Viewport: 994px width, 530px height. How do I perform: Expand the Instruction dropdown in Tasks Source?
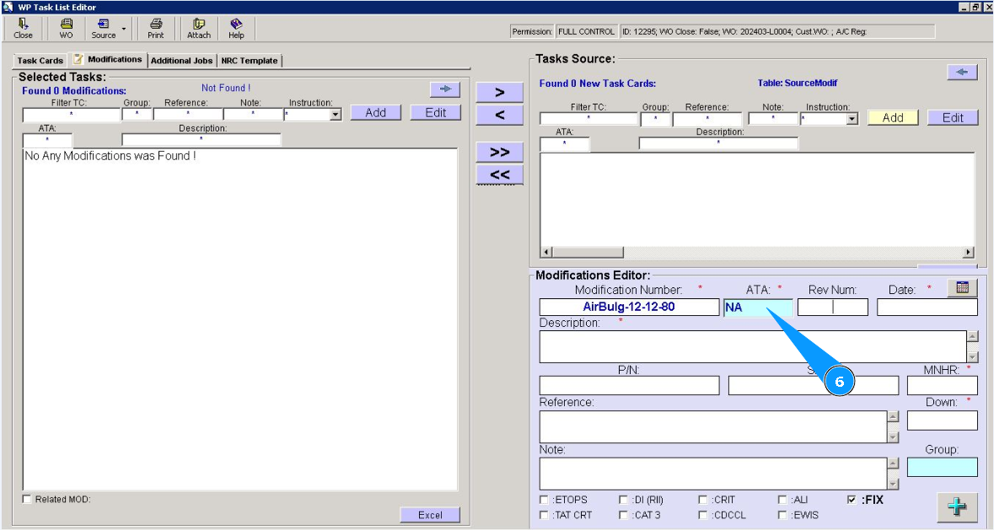click(x=852, y=120)
